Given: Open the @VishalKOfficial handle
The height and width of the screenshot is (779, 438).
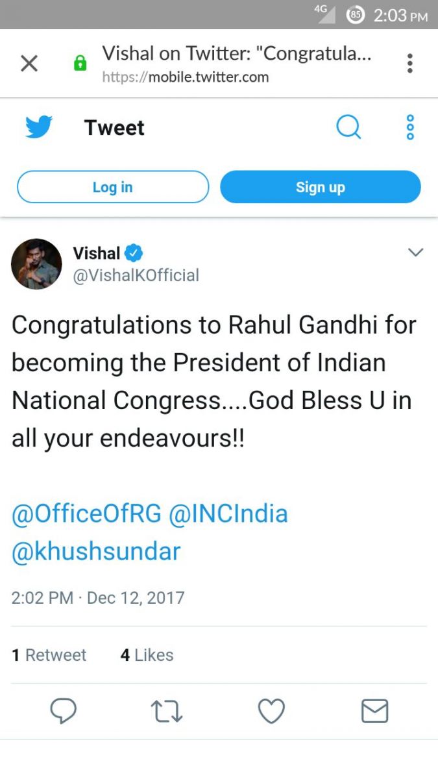Looking at the screenshot, I should (136, 275).
